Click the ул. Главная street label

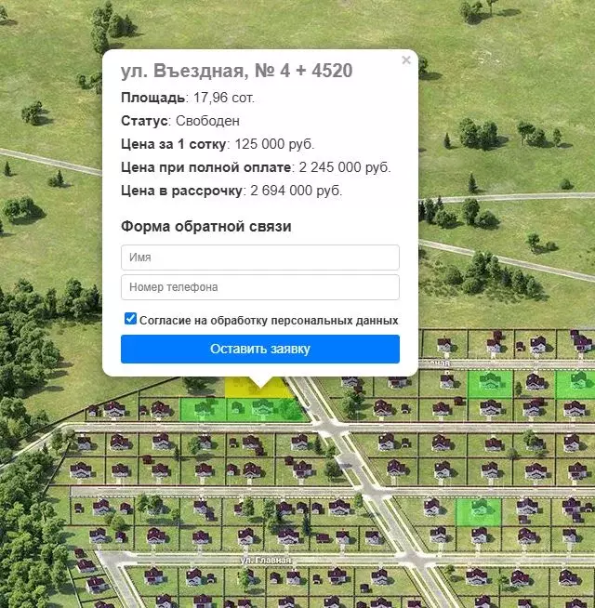coord(266,561)
